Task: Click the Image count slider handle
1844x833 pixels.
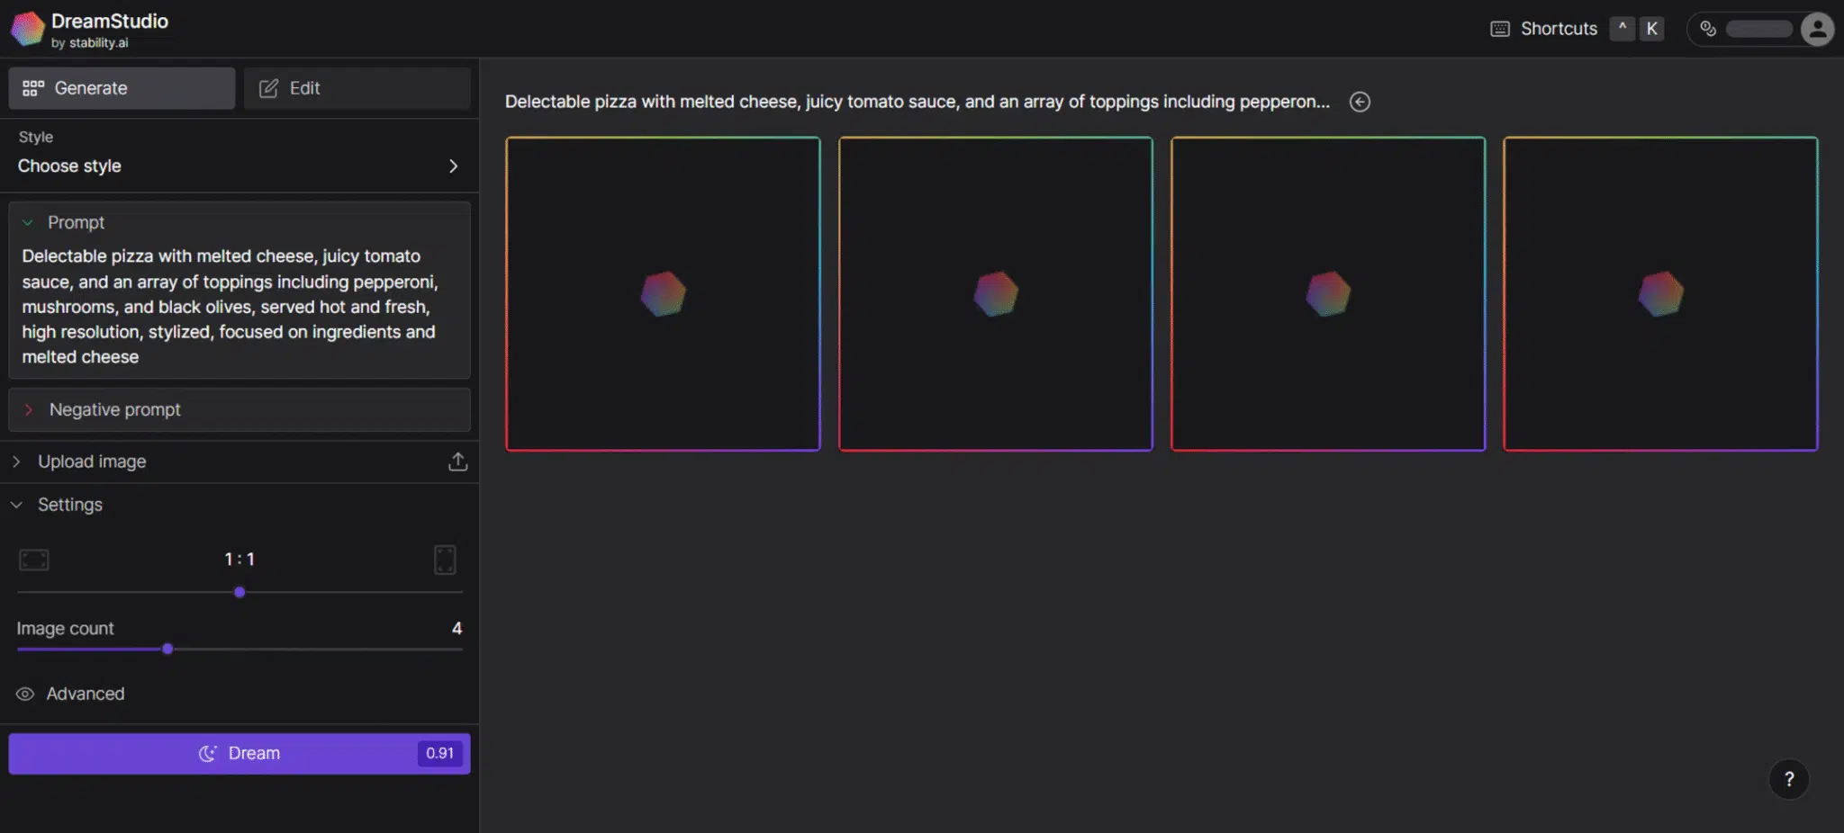Action: 167,649
